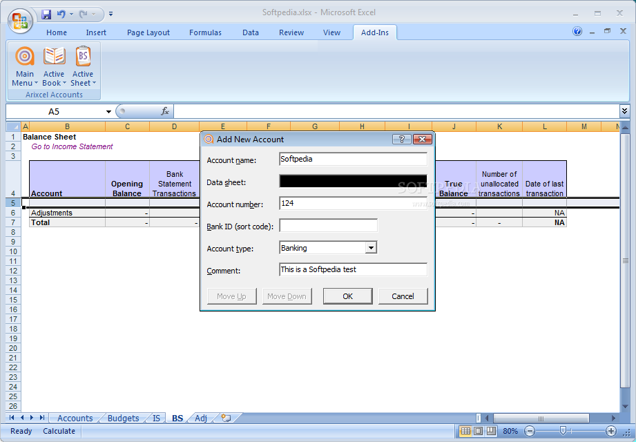This screenshot has height=442, width=636.
Task: Open the Review ribbon tab
Action: tap(291, 32)
